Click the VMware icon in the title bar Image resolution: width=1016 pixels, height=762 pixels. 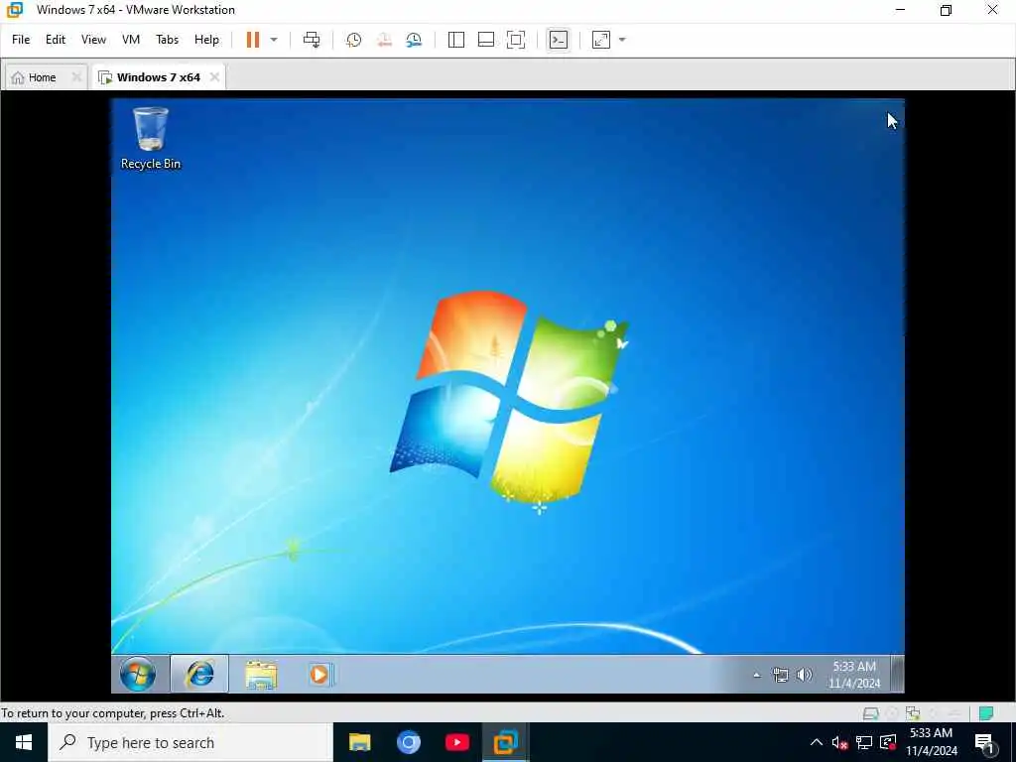tap(14, 10)
